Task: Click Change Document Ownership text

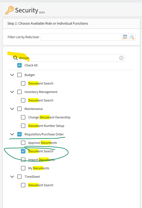Action: point(49,117)
